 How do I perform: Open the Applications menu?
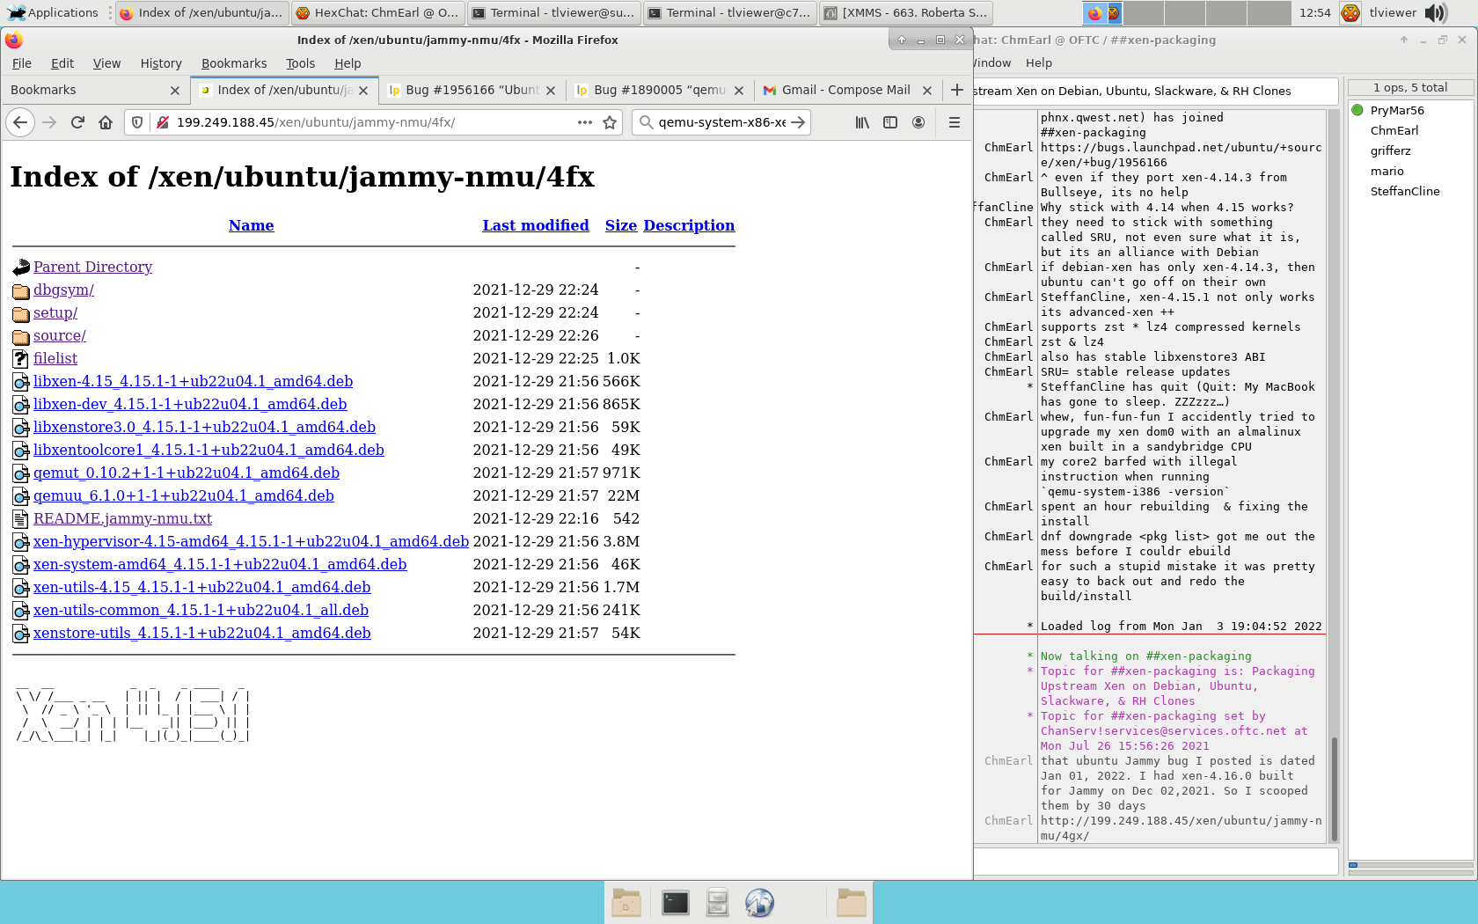pyautogui.click(x=53, y=12)
